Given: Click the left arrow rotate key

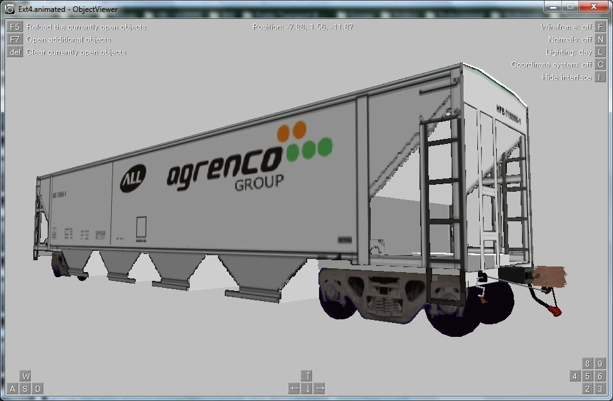Looking at the screenshot, I should click(295, 388).
